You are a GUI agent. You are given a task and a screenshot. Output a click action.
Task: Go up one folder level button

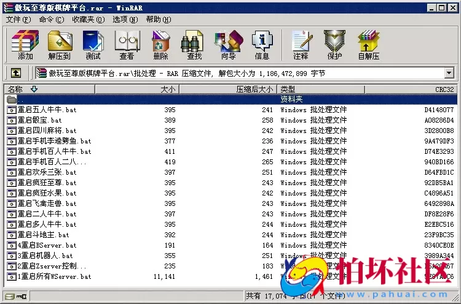coord(16,73)
